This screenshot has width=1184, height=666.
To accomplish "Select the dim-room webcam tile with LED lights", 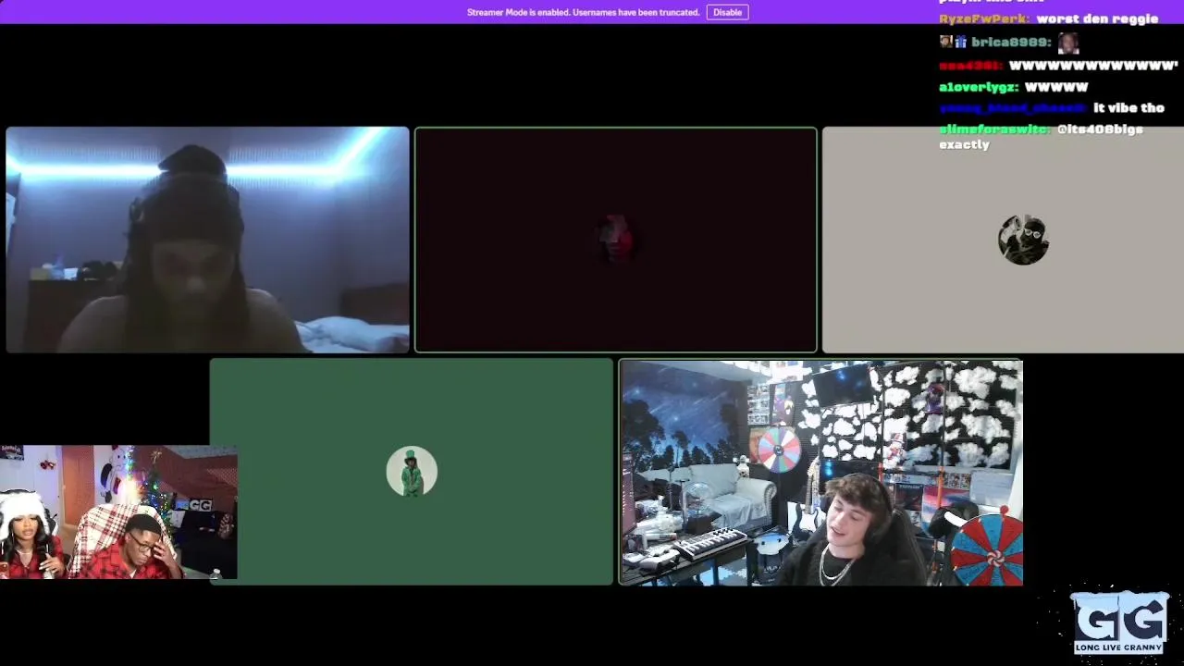I will pyautogui.click(x=207, y=240).
